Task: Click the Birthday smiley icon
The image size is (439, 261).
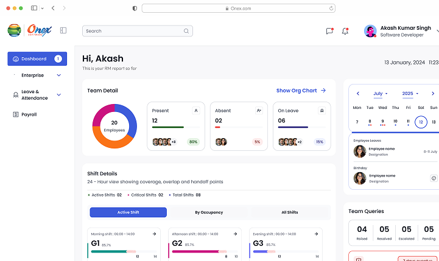Action: [434, 178]
